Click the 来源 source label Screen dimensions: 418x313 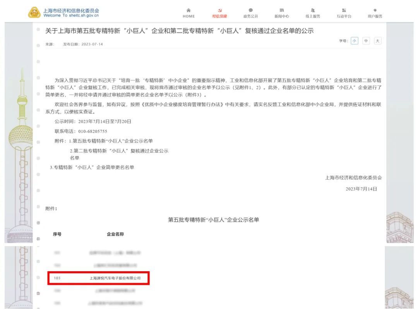tap(50, 44)
